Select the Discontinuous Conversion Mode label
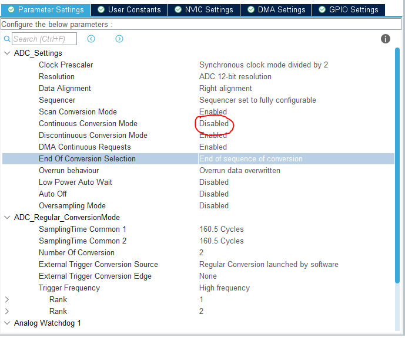Image resolution: width=405 pixels, height=338 pixels. pyautogui.click(x=93, y=136)
